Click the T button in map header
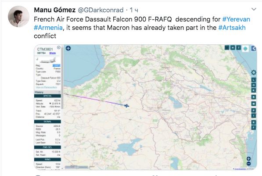Screen dimensions: 262x176 pyautogui.click(x=239, y=48)
